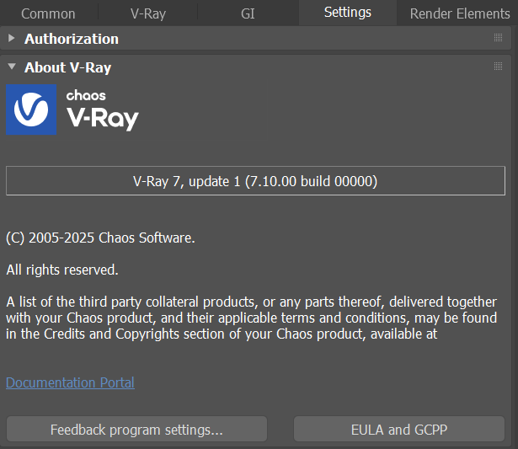Viewport: 518px width, 449px height.
Task: Open Feedback program settings
Action: coord(136,430)
